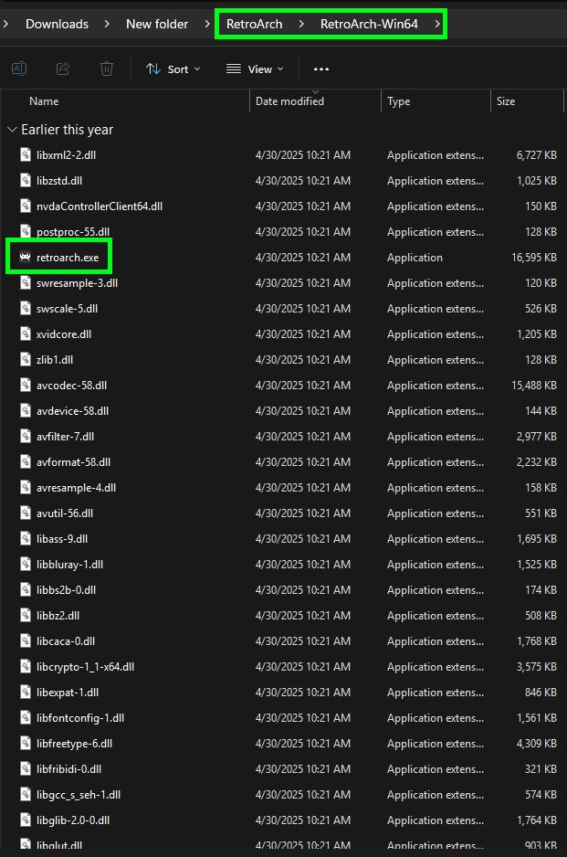Click the file name libfreetype-6.dll
This screenshot has height=857, width=567.
coord(74,744)
